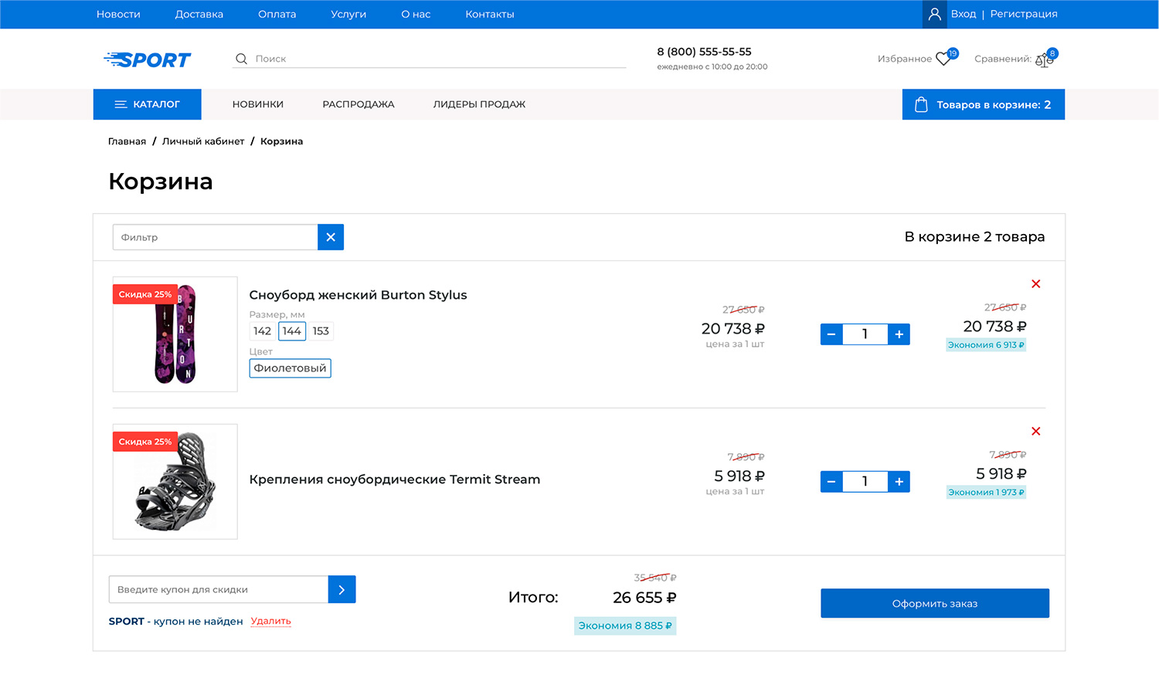Screen dimensions: 1159x695
Task: Open favorites via the heart icon
Action: click(943, 59)
